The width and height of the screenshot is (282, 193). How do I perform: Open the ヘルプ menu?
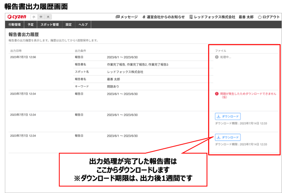(83, 25)
